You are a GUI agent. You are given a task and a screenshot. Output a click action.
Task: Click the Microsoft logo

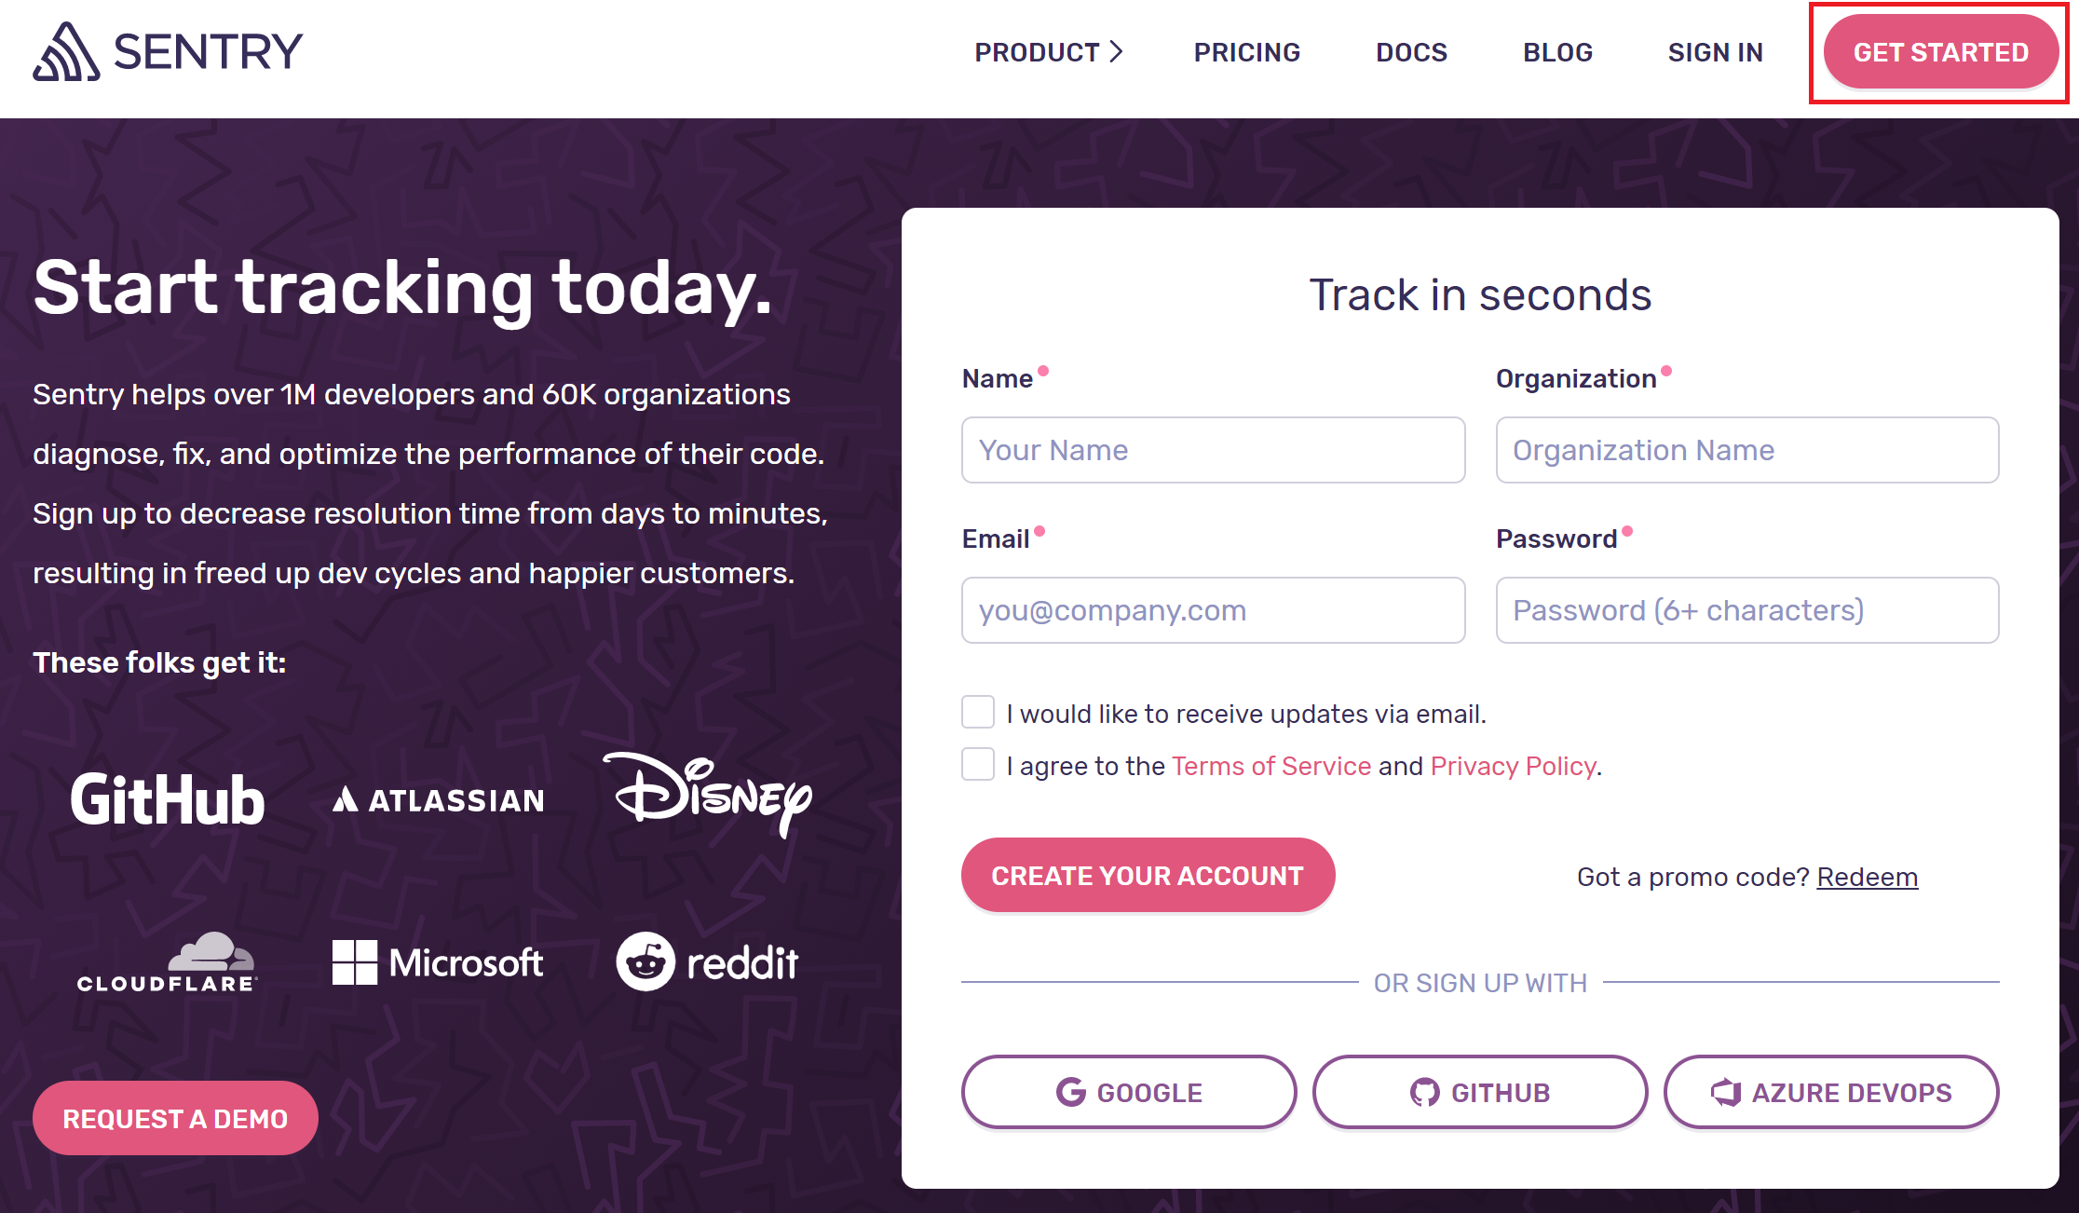coord(438,962)
